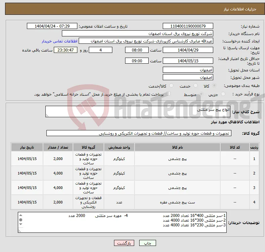
Task: Toggle the اسناد خزانه اسلامی payment checkbox
Action: pos(168,94)
